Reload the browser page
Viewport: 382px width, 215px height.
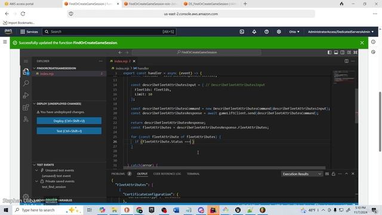(23, 14)
